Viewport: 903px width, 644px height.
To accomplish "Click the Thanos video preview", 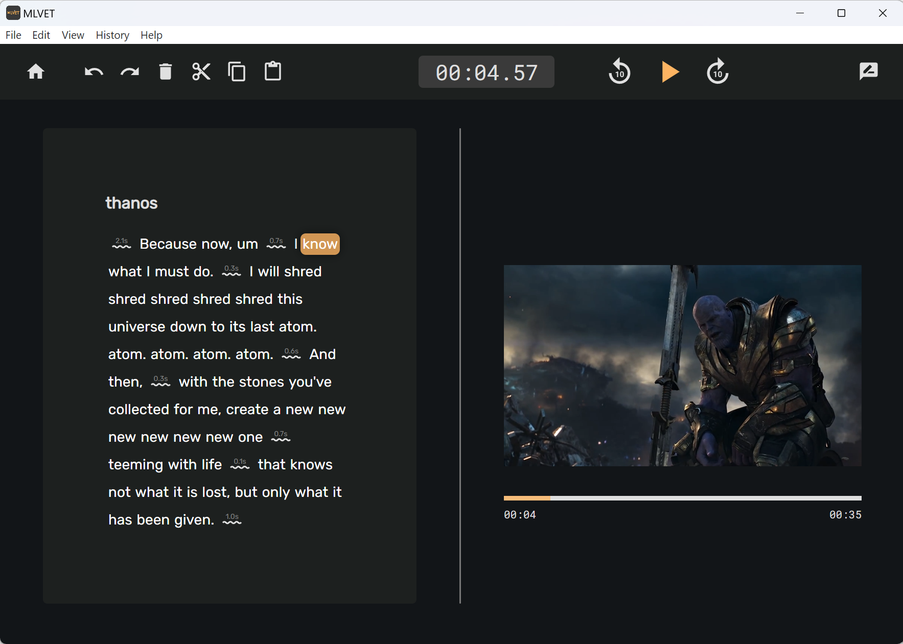I will tap(682, 366).
